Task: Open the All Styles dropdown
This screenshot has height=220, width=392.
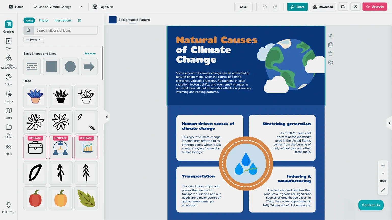Action: click(x=34, y=40)
